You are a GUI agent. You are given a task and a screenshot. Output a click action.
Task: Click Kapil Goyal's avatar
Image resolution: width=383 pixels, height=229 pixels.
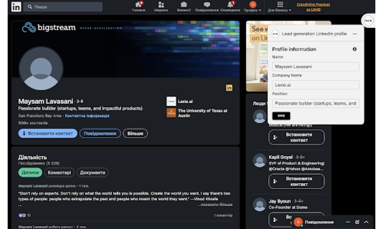tap(259, 161)
